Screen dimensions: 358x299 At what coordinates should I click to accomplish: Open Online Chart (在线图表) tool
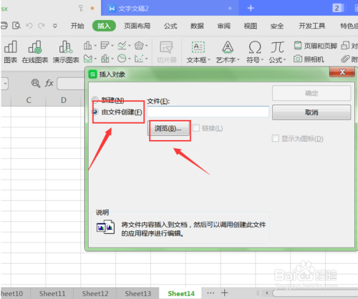coord(35,52)
